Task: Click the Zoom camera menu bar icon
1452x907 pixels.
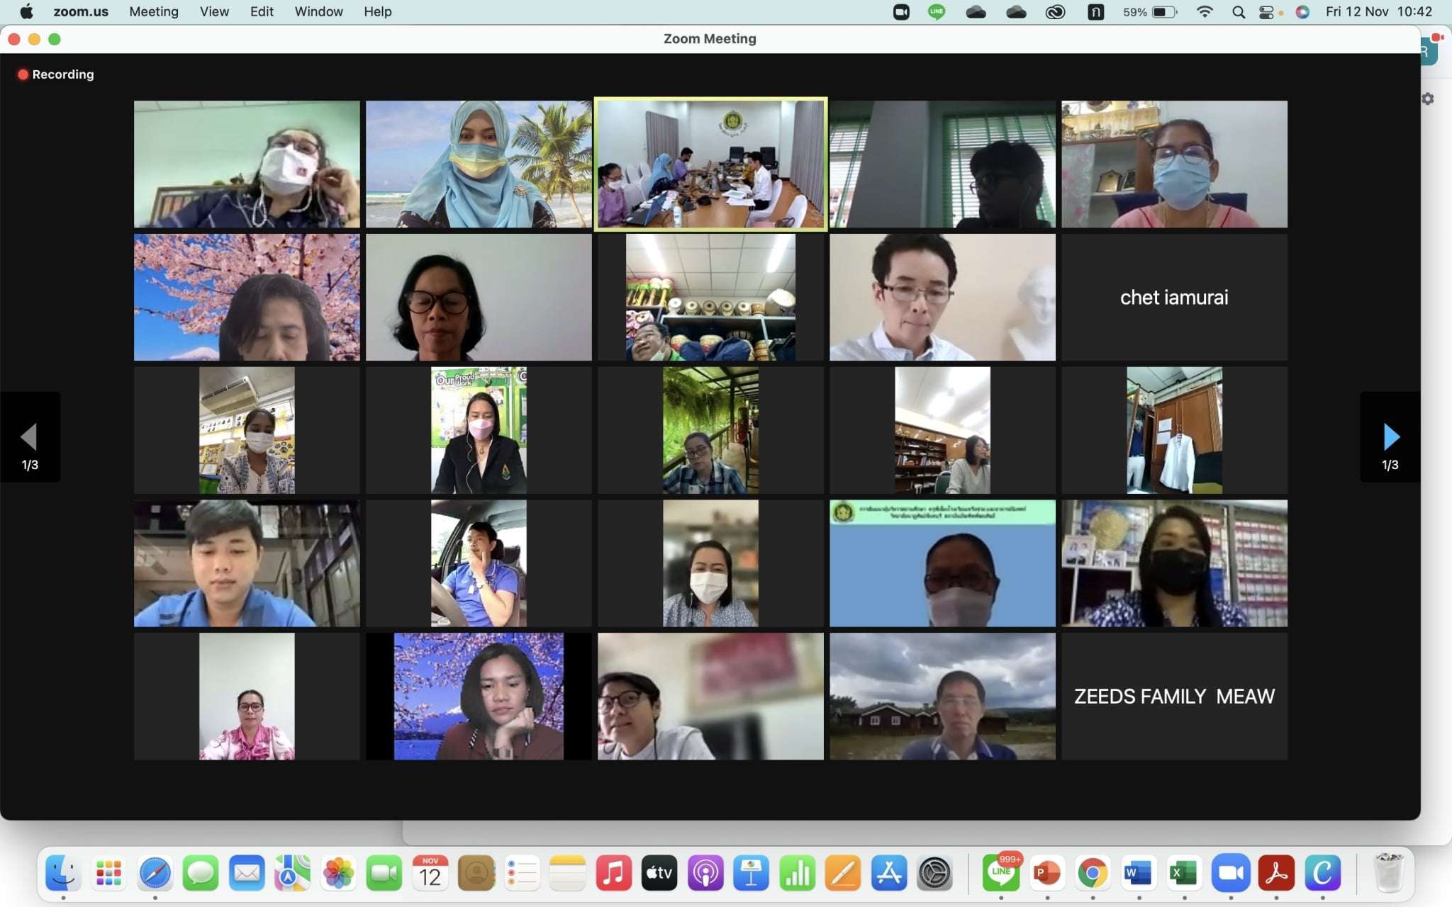Action: pyautogui.click(x=901, y=12)
